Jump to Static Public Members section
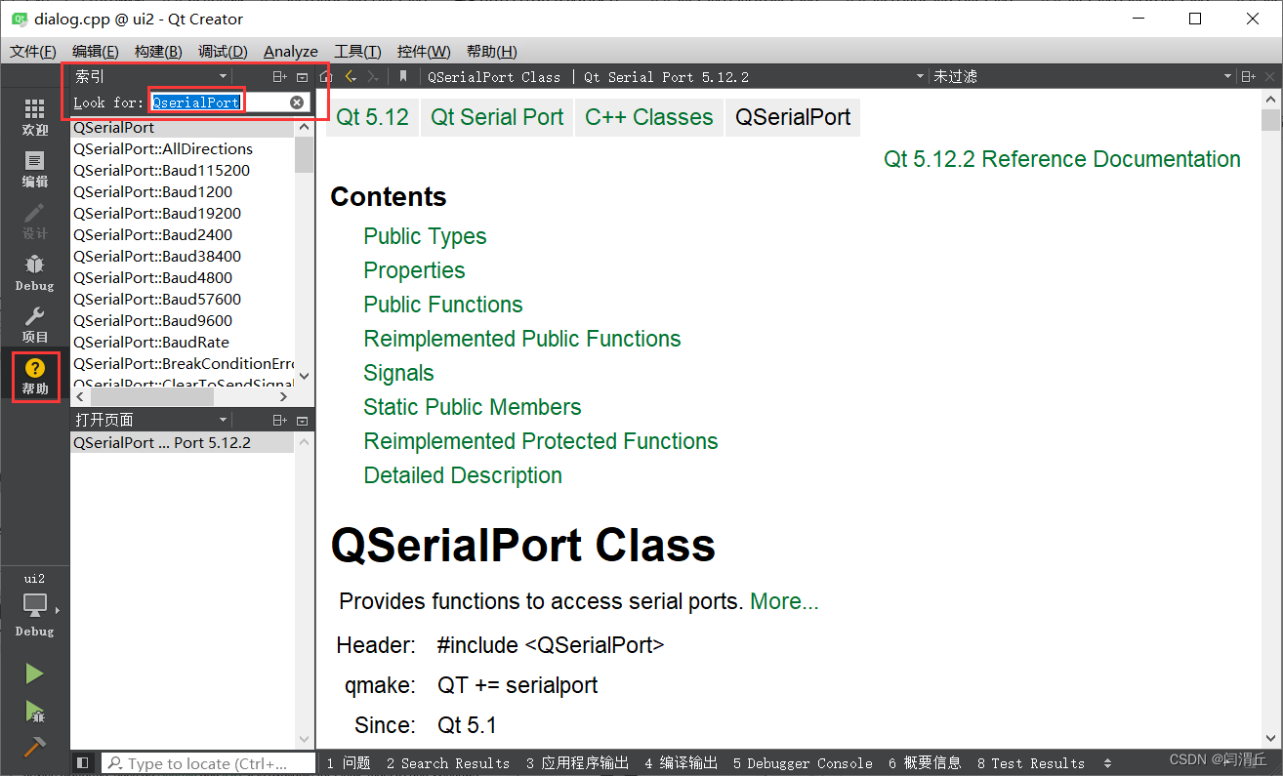 (x=473, y=407)
